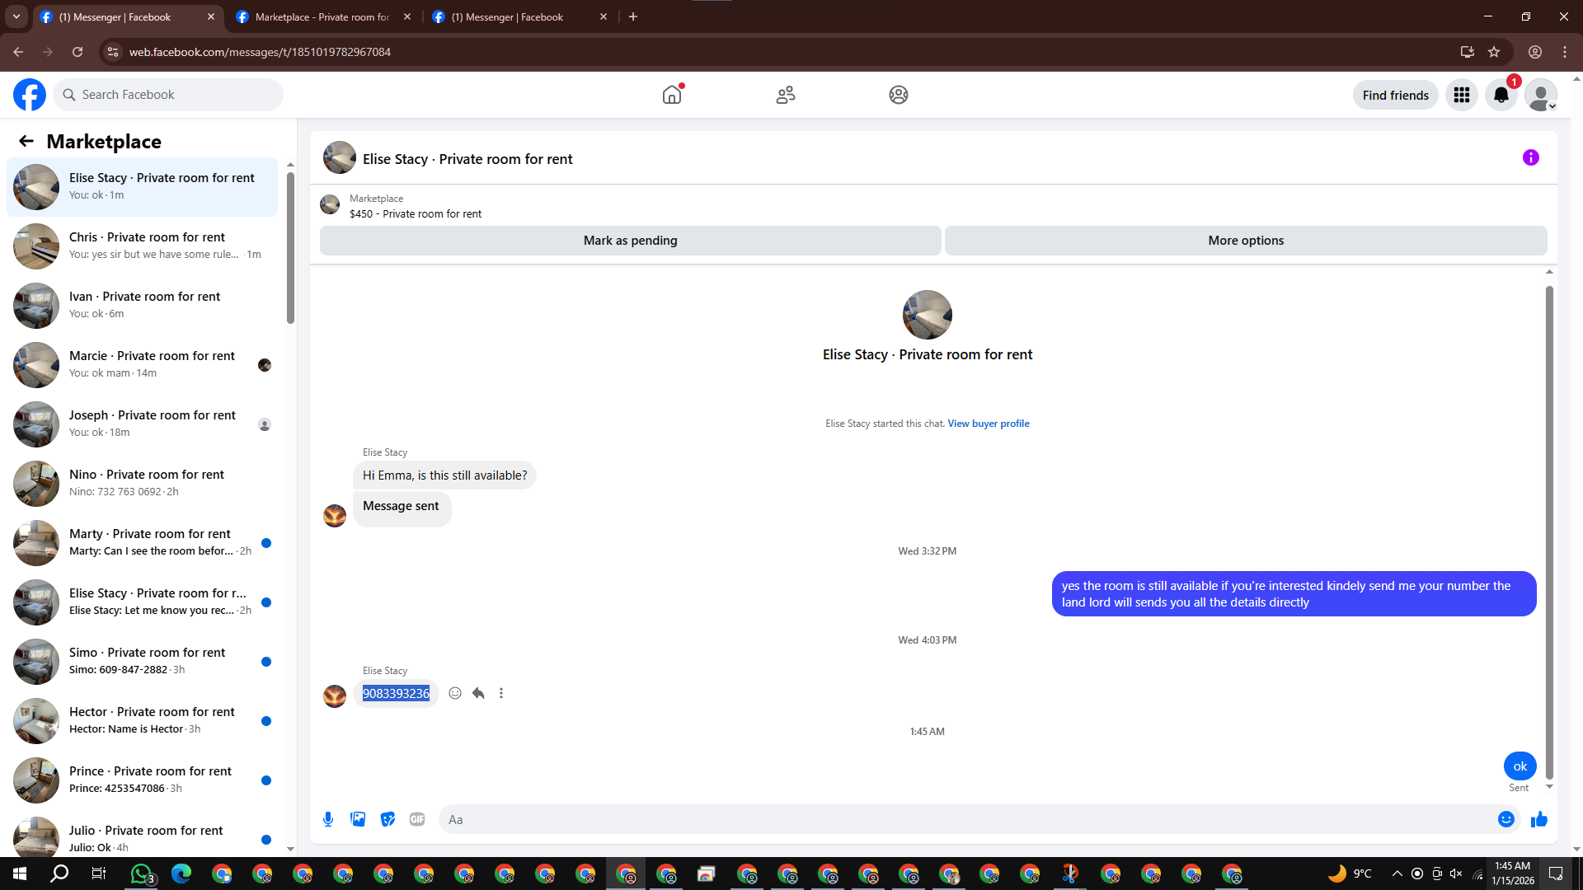1583x890 pixels.
Task: React to the 9083393236 message
Action: click(x=455, y=693)
